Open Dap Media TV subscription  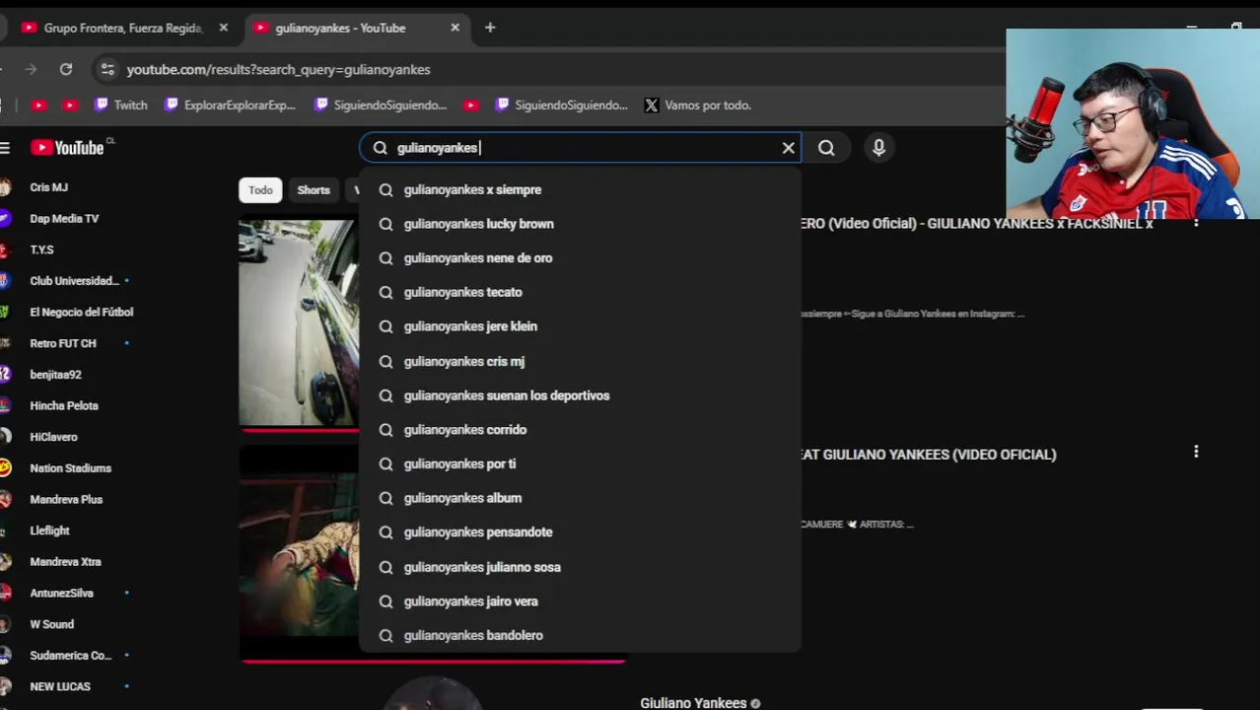pos(64,219)
